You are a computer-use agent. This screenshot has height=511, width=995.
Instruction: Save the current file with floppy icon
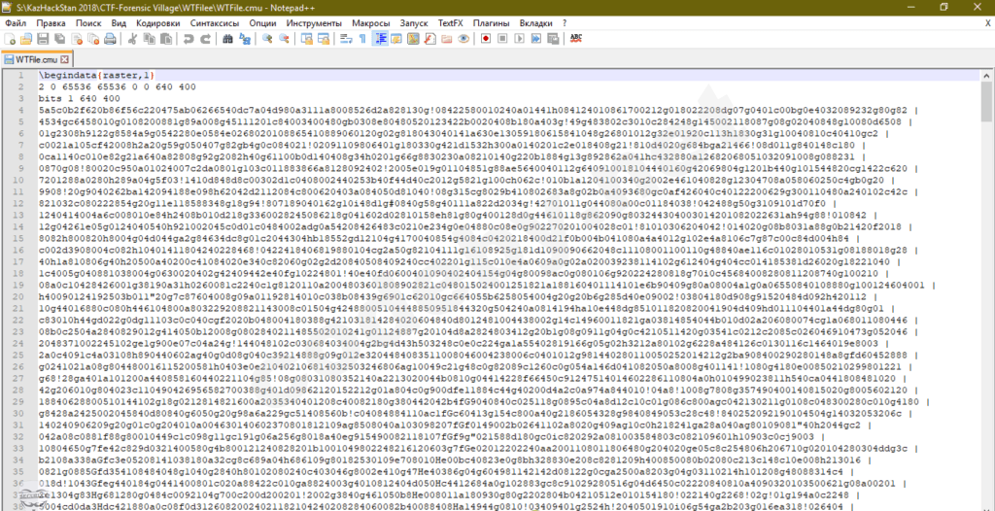[x=43, y=39]
